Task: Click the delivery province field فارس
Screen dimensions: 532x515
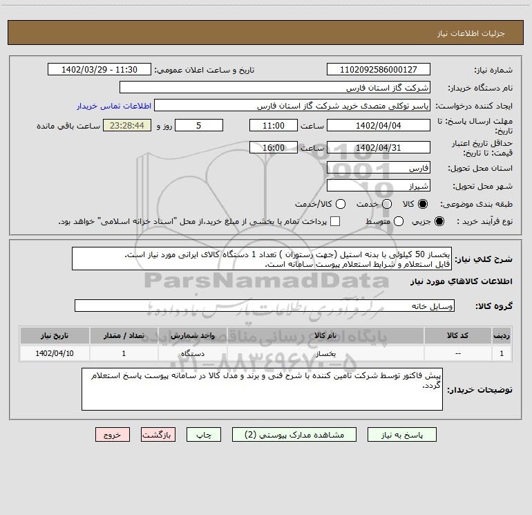Action: 379,168
